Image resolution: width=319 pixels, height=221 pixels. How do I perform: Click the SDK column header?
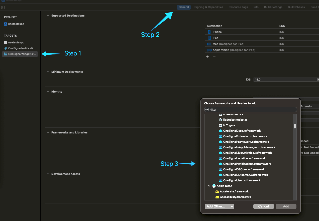pos(282,26)
